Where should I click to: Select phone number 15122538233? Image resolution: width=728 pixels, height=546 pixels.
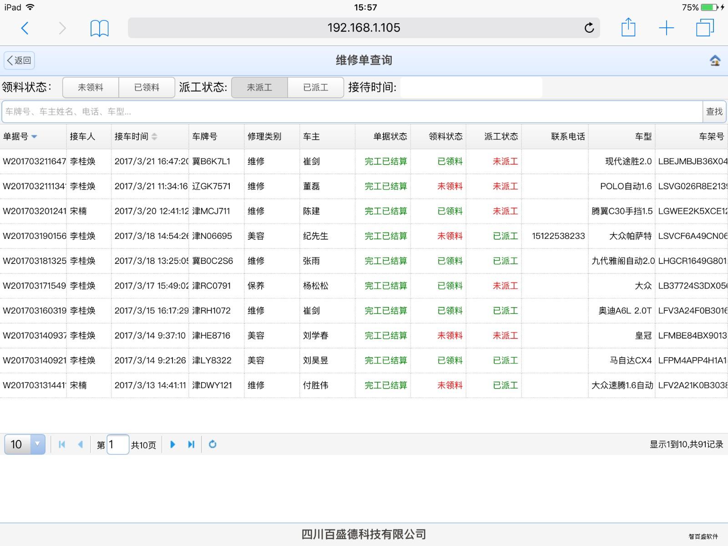558,236
